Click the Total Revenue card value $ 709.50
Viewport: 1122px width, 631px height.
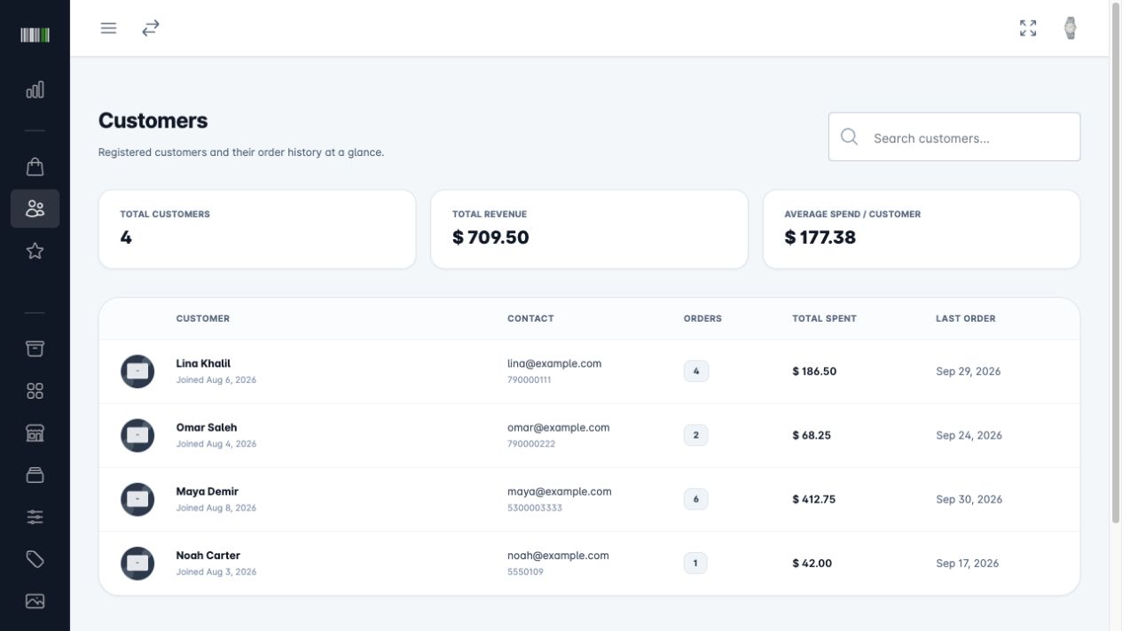490,238
